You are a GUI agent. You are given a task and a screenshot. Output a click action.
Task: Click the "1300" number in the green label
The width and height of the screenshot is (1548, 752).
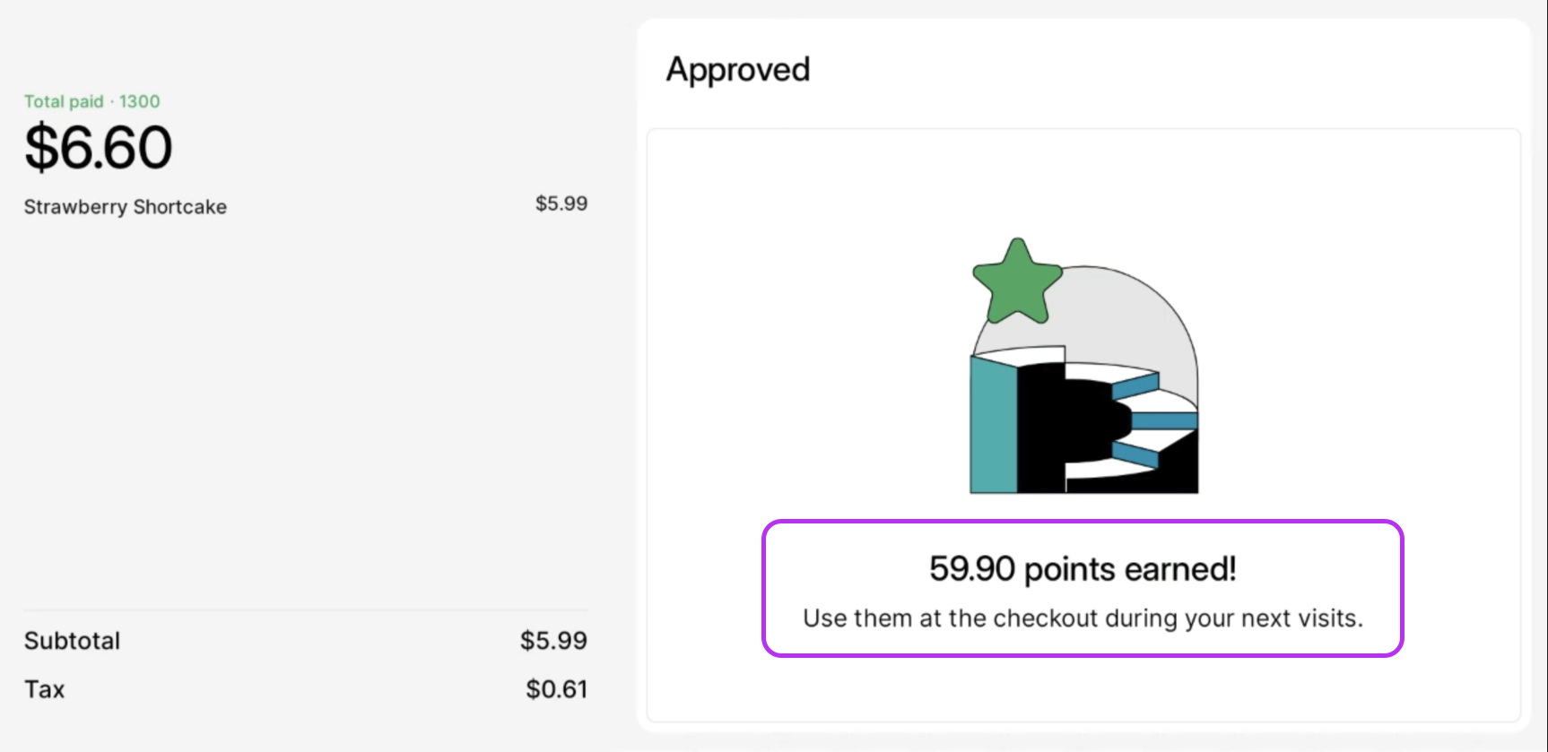click(x=140, y=101)
